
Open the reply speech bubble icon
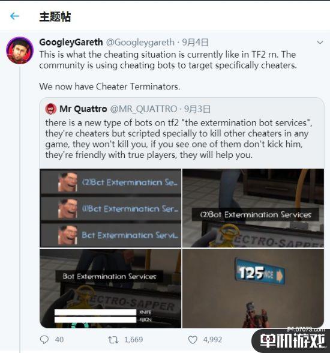[x=44, y=340]
